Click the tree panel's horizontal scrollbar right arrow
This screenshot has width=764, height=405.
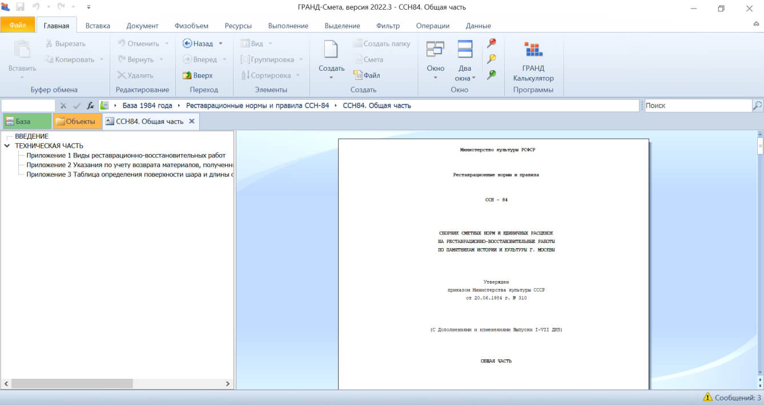228,384
